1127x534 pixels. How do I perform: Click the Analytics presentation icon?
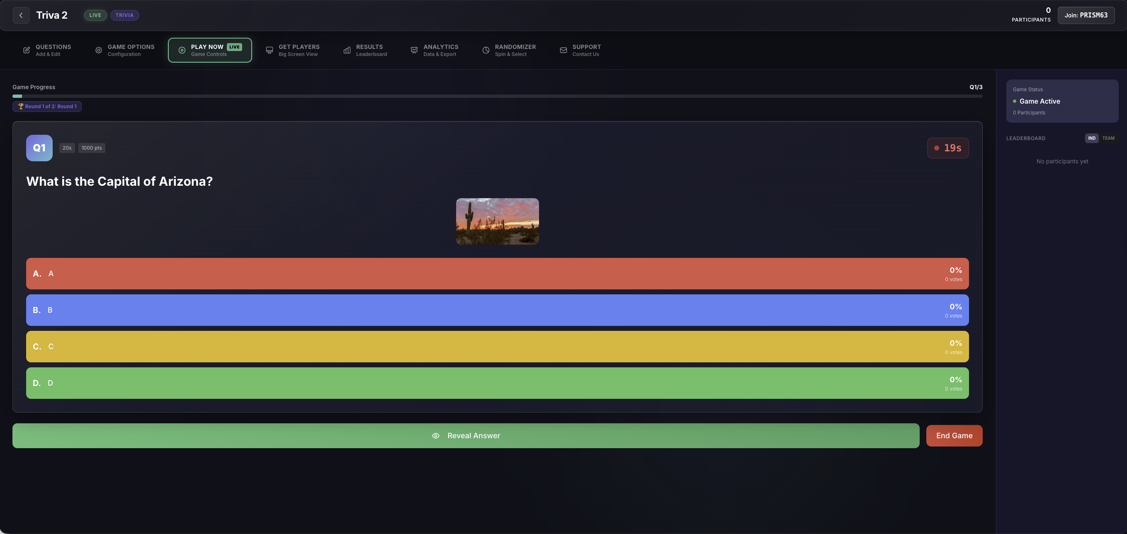coord(414,50)
